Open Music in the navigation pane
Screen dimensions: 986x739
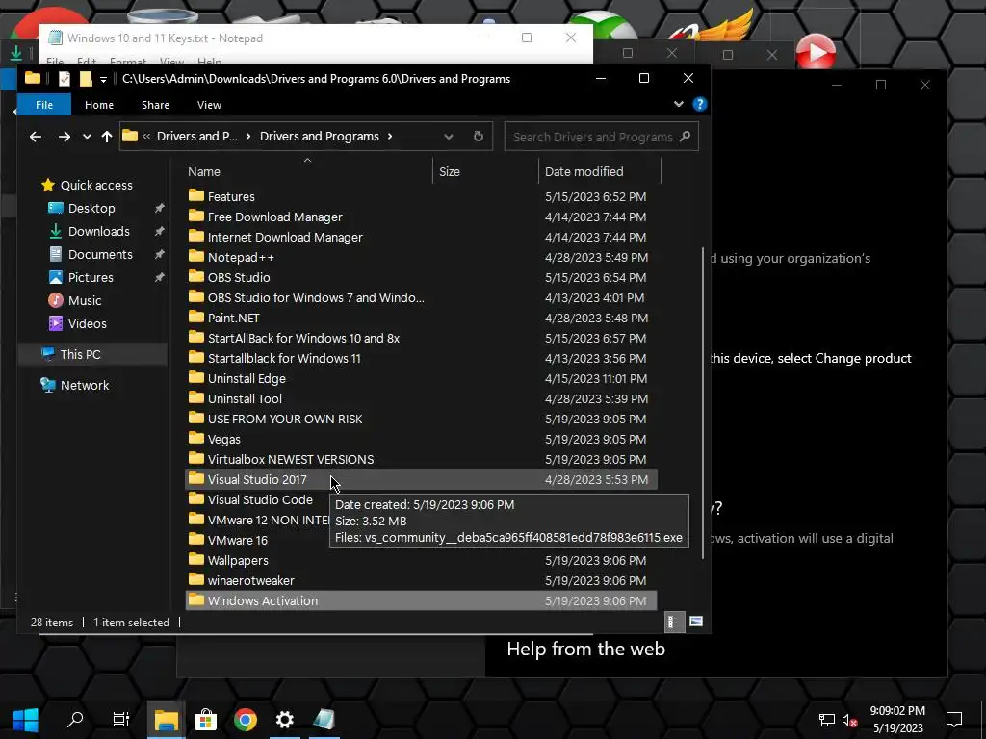(85, 300)
